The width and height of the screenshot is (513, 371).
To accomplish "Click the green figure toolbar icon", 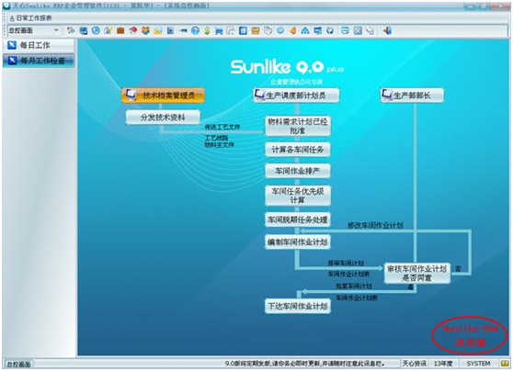I will click(207, 30).
